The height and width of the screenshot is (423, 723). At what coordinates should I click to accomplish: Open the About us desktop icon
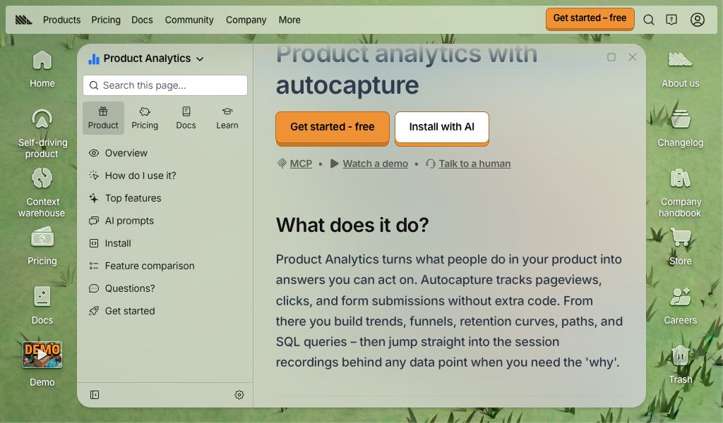[x=680, y=60]
